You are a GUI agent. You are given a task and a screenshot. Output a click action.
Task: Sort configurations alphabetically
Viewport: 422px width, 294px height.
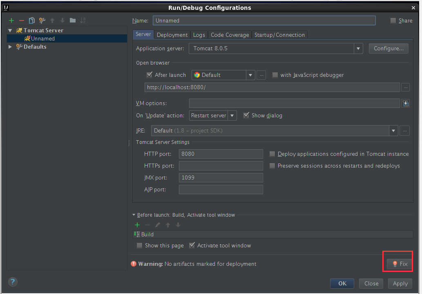tap(83, 20)
